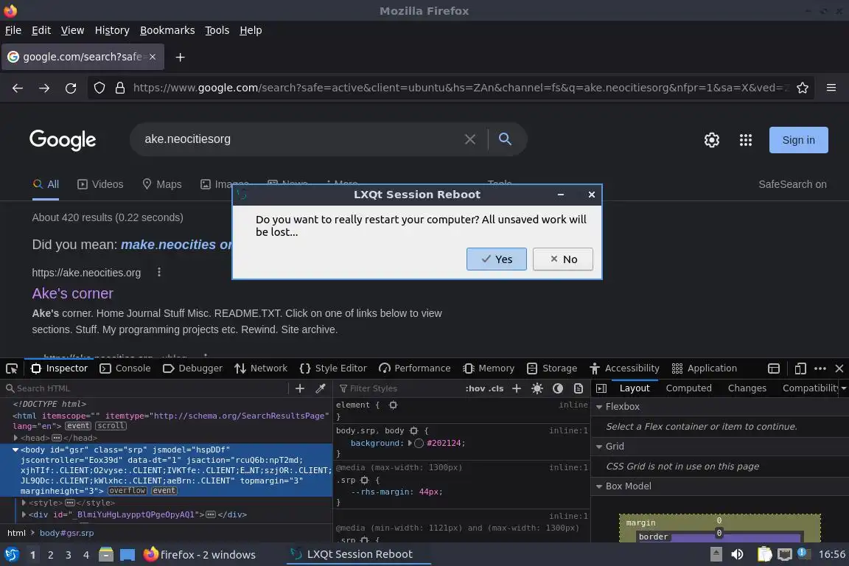
Task: Open the Network panel
Action: point(260,368)
